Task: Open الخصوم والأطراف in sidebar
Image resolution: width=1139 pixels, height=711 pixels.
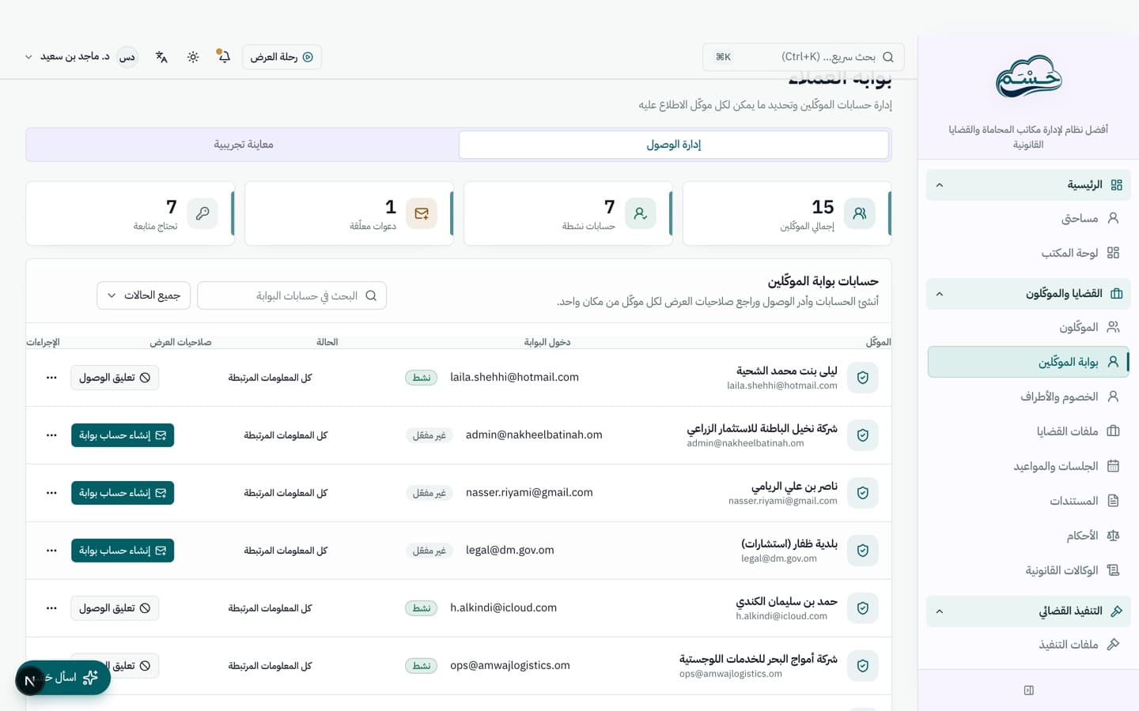Action: tap(1028, 397)
